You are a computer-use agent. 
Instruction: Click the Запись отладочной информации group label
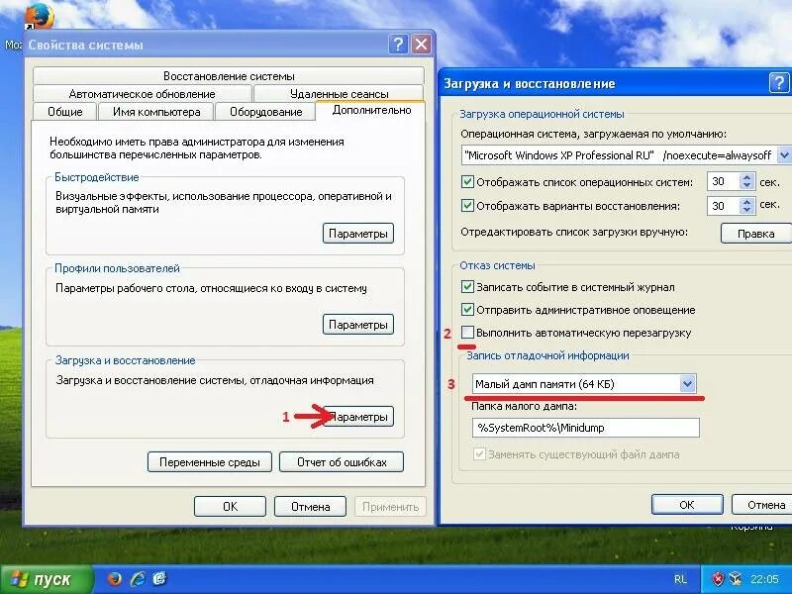point(547,355)
